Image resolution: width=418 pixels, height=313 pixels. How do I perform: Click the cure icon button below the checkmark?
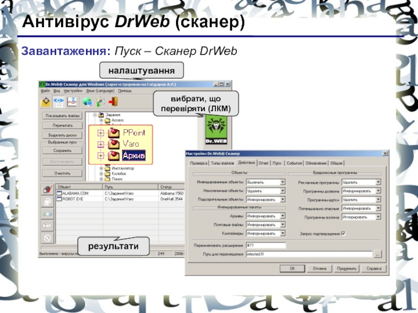click(48, 202)
